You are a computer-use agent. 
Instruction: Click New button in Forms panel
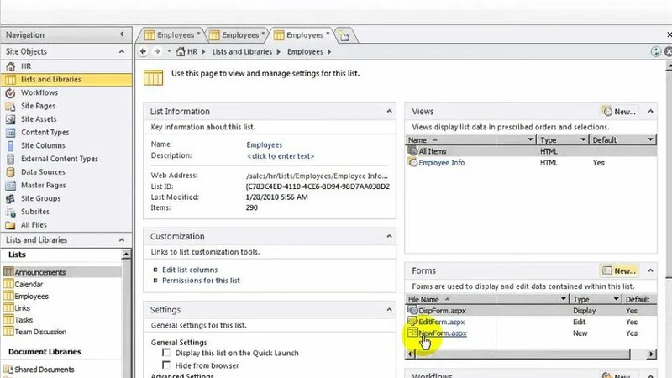pyautogui.click(x=619, y=270)
